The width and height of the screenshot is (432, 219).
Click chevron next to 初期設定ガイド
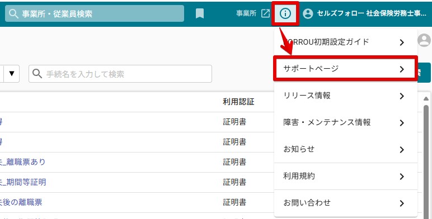click(x=402, y=42)
